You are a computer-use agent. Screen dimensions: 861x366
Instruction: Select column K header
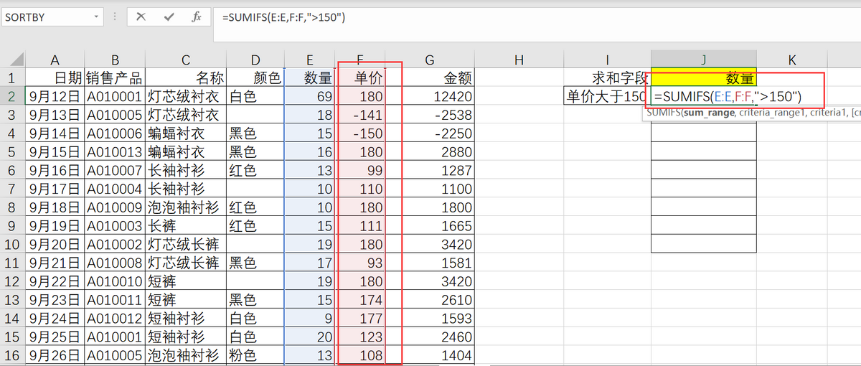coord(791,60)
